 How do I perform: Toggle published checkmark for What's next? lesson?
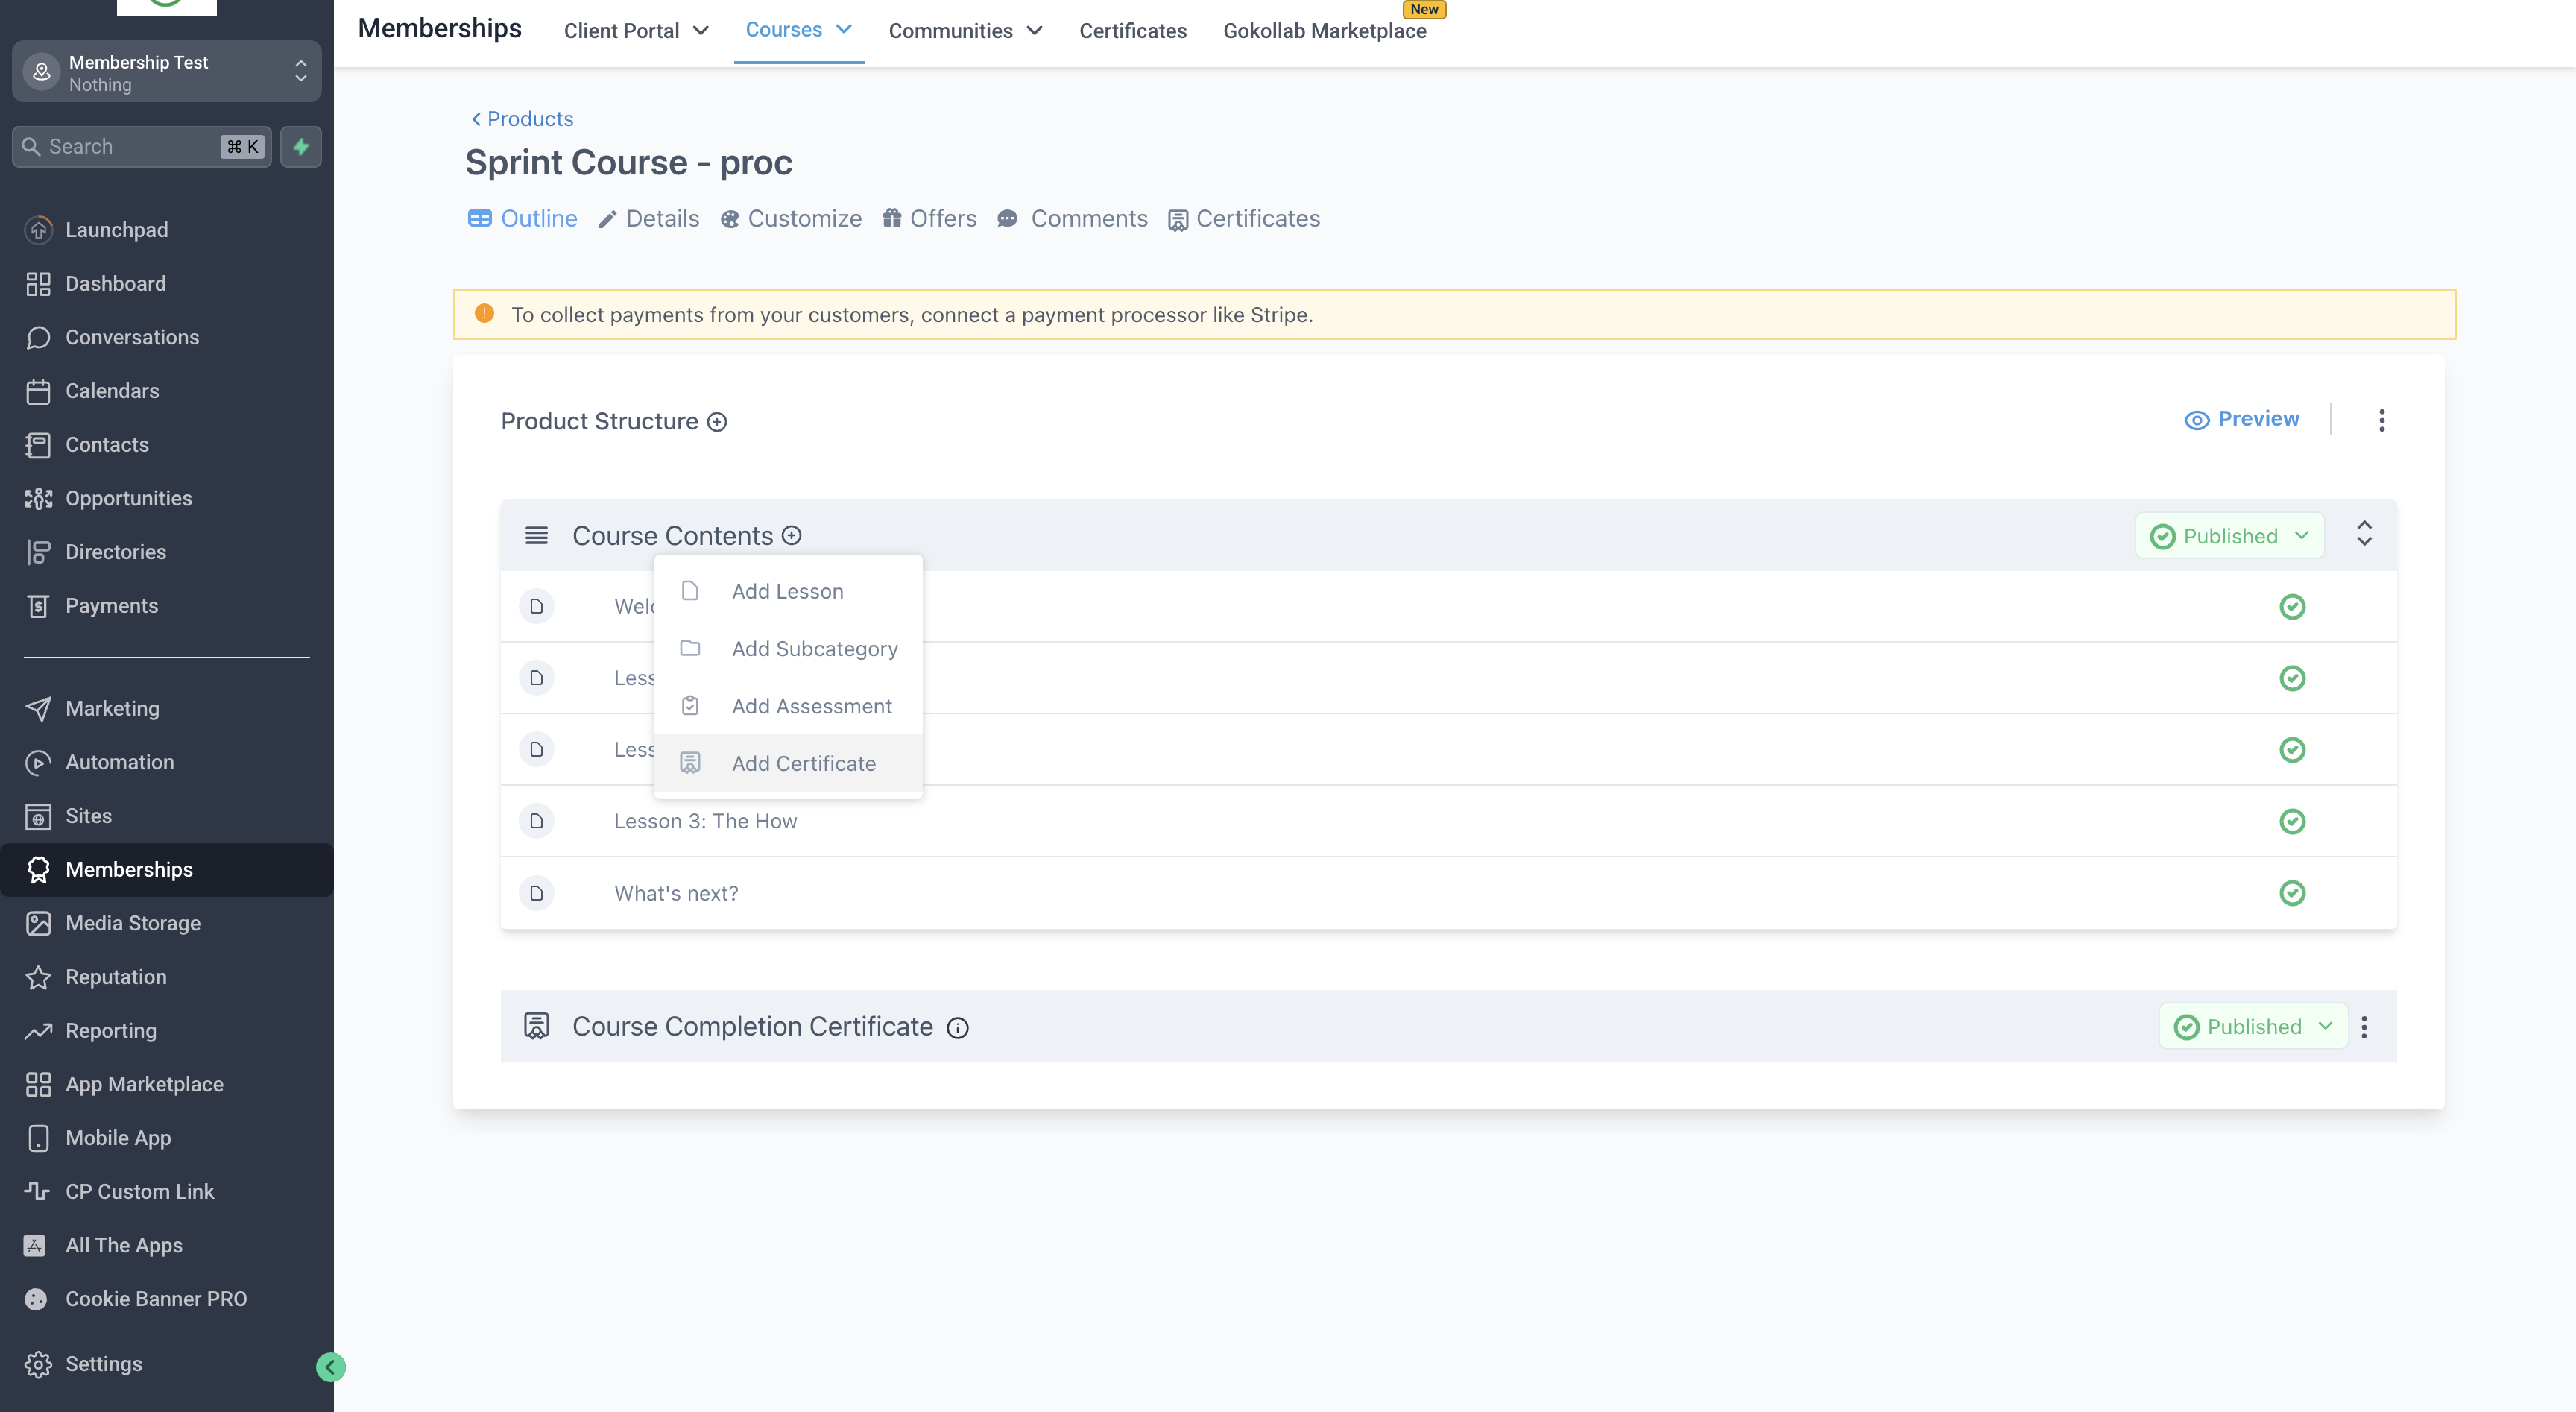pyautogui.click(x=2292, y=893)
